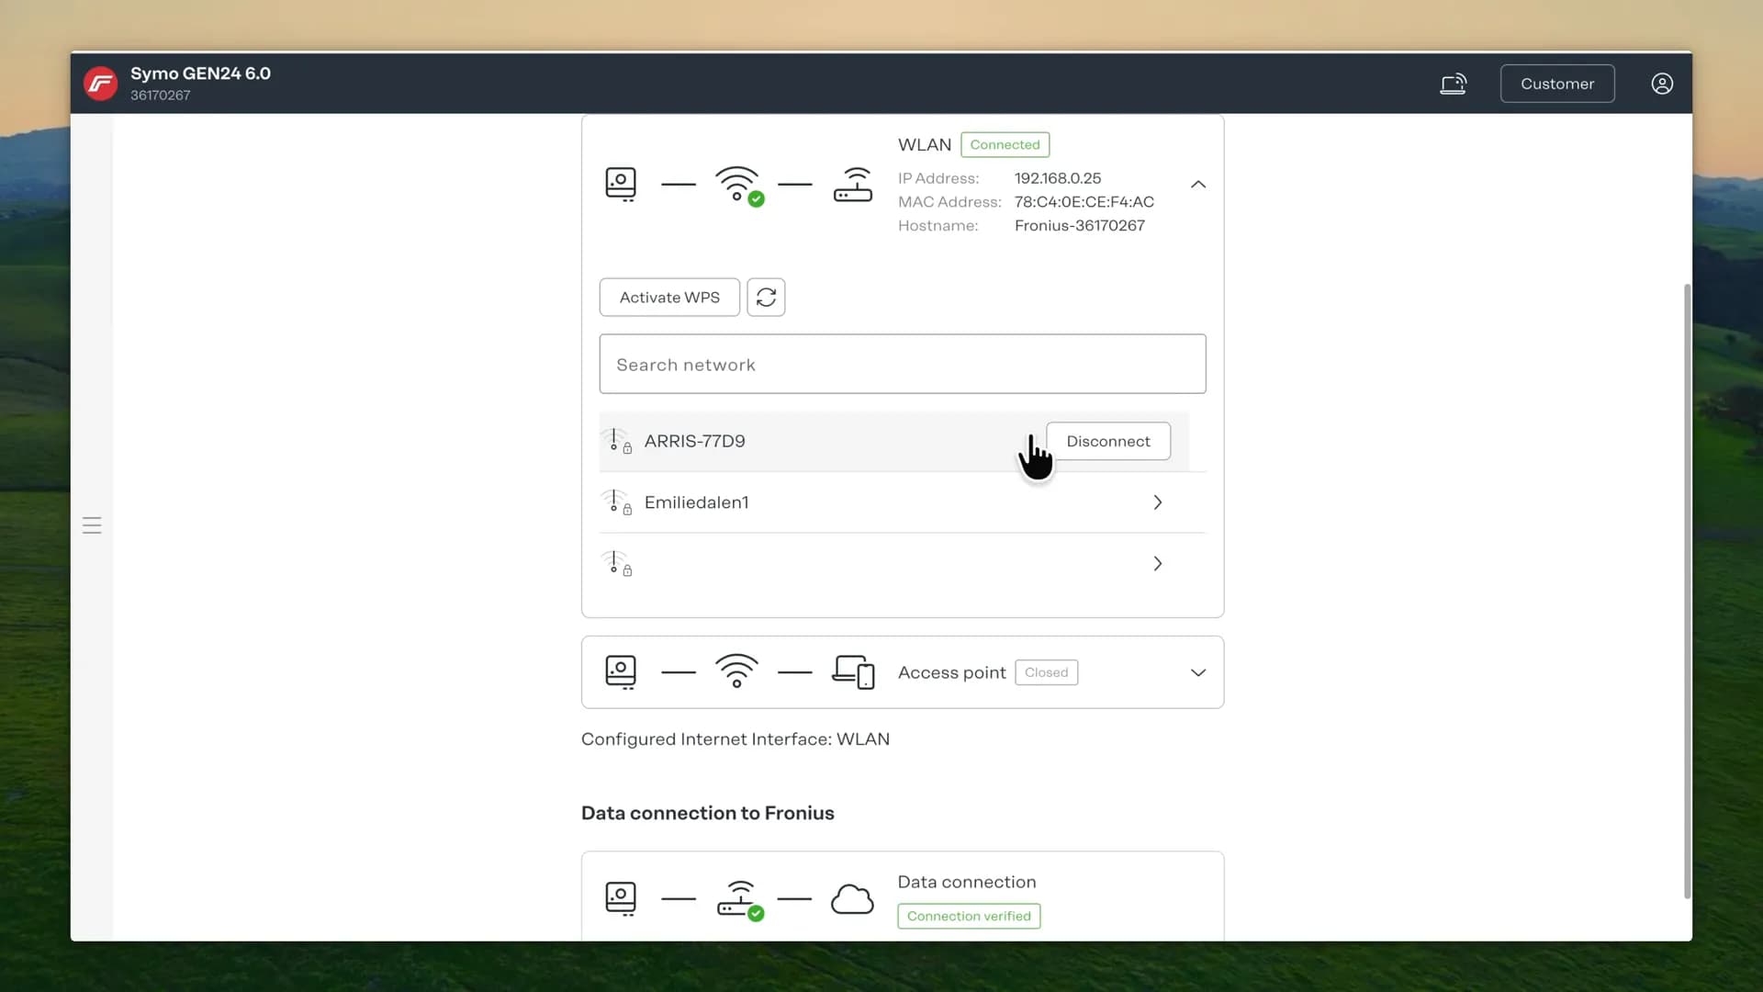Open the device connection icon in the header

1453,84
